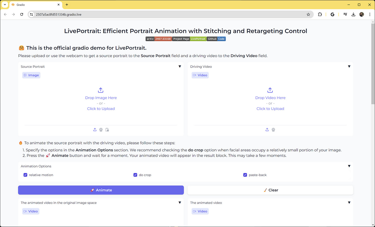375x227 pixels.
Task: Click the Image badge in Source Portrait panel
Action: click(x=31, y=75)
